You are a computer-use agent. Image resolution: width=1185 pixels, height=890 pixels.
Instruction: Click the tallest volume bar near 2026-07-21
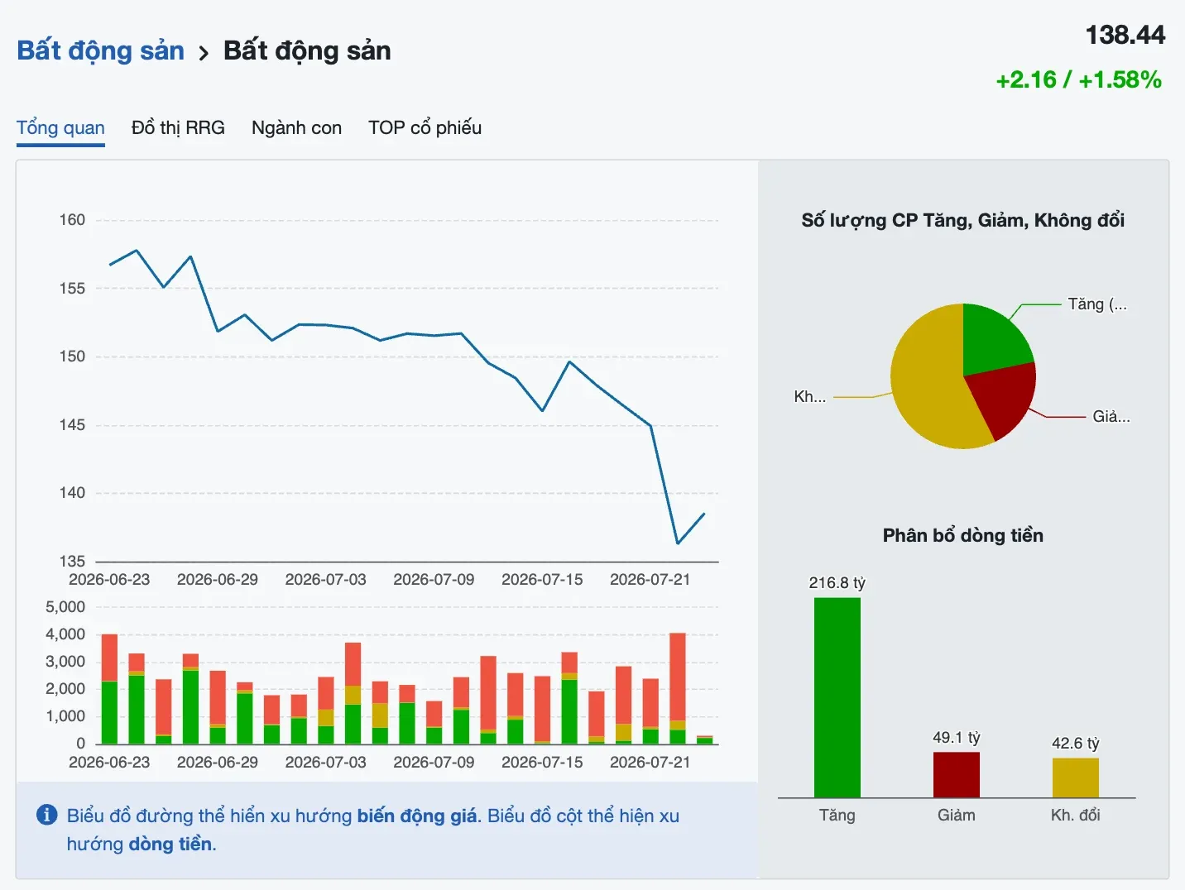pos(678,688)
